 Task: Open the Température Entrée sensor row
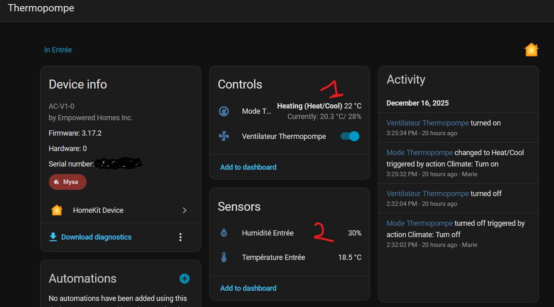coord(273,257)
